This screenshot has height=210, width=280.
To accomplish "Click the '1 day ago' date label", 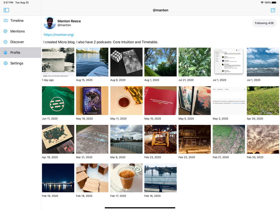I will pos(48,80).
